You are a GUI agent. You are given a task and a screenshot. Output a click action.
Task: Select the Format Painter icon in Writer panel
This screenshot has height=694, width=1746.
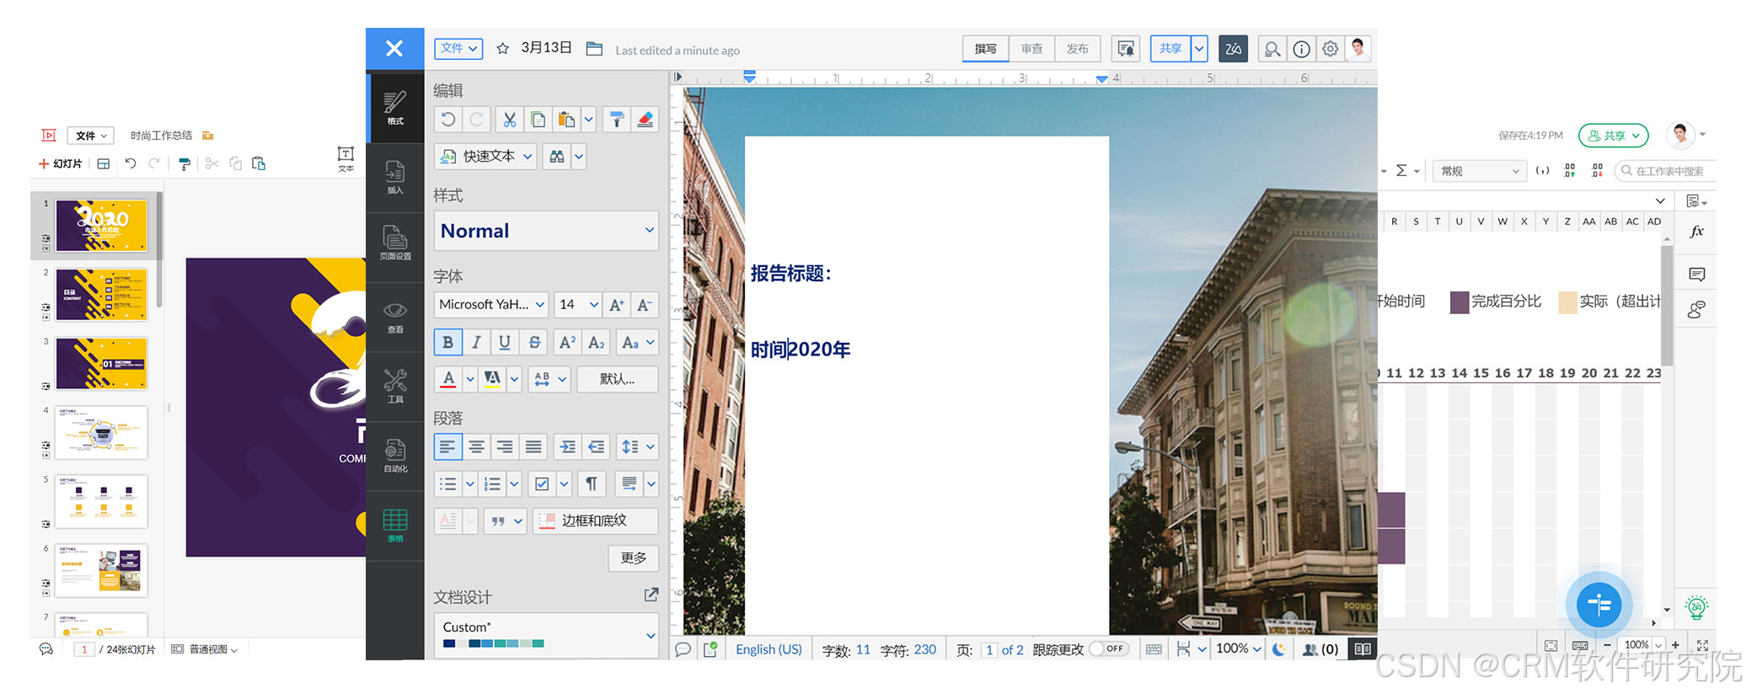coord(617,120)
